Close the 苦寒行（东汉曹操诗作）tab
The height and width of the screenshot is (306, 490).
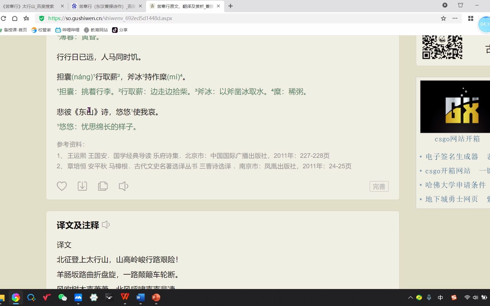coord(140,6)
